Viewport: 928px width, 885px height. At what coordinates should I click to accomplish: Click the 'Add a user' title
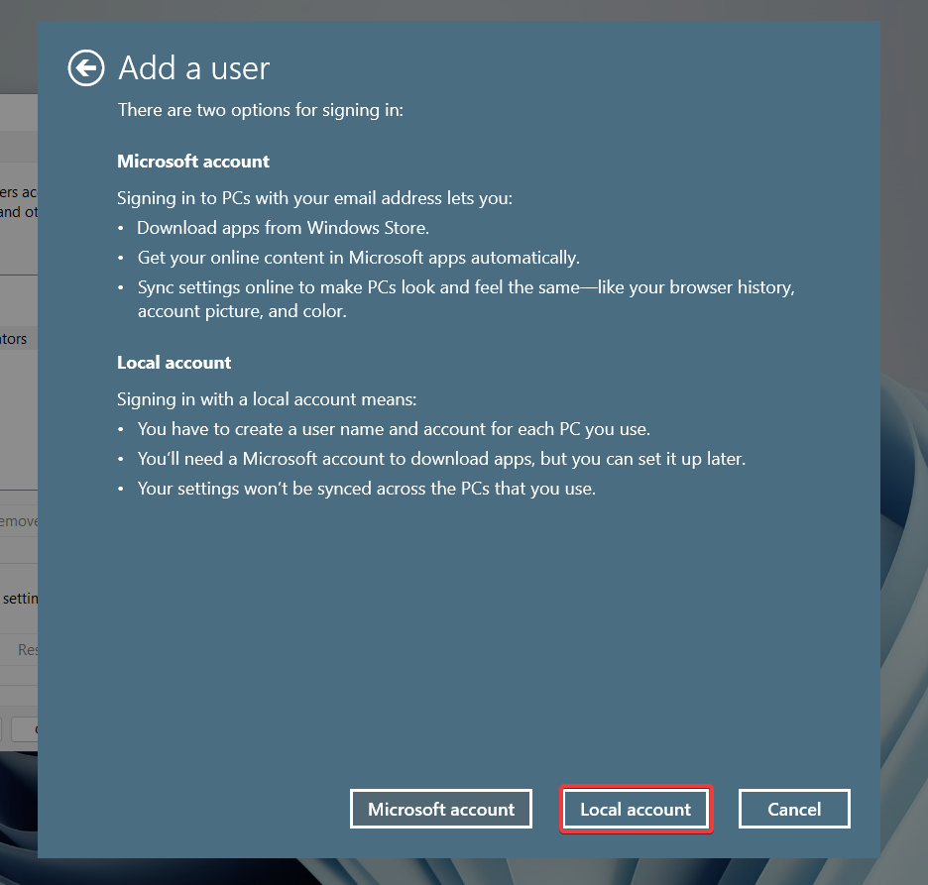tap(194, 68)
